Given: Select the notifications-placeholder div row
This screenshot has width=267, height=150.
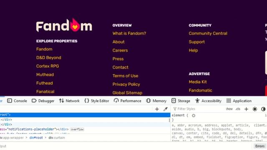Looking at the screenshot, I should pyautogui.click(x=85, y=129).
